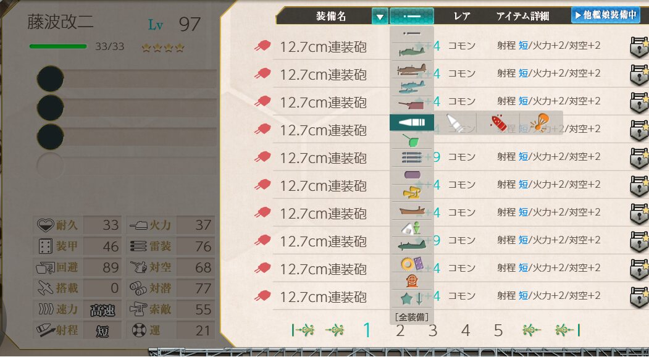The width and height of the screenshot is (649, 357).
Task: Pick the orange star shell flare icon
Action: click(x=539, y=122)
